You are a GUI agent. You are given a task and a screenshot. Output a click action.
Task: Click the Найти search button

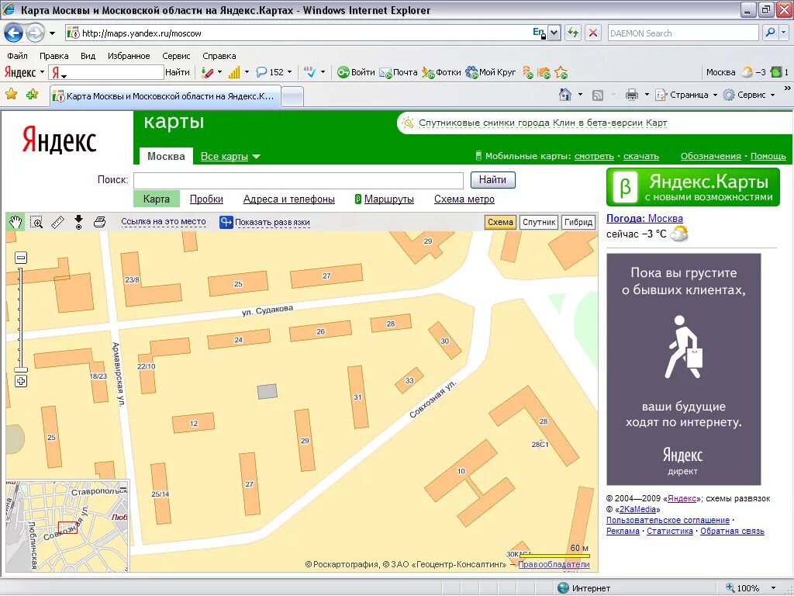pyautogui.click(x=492, y=180)
